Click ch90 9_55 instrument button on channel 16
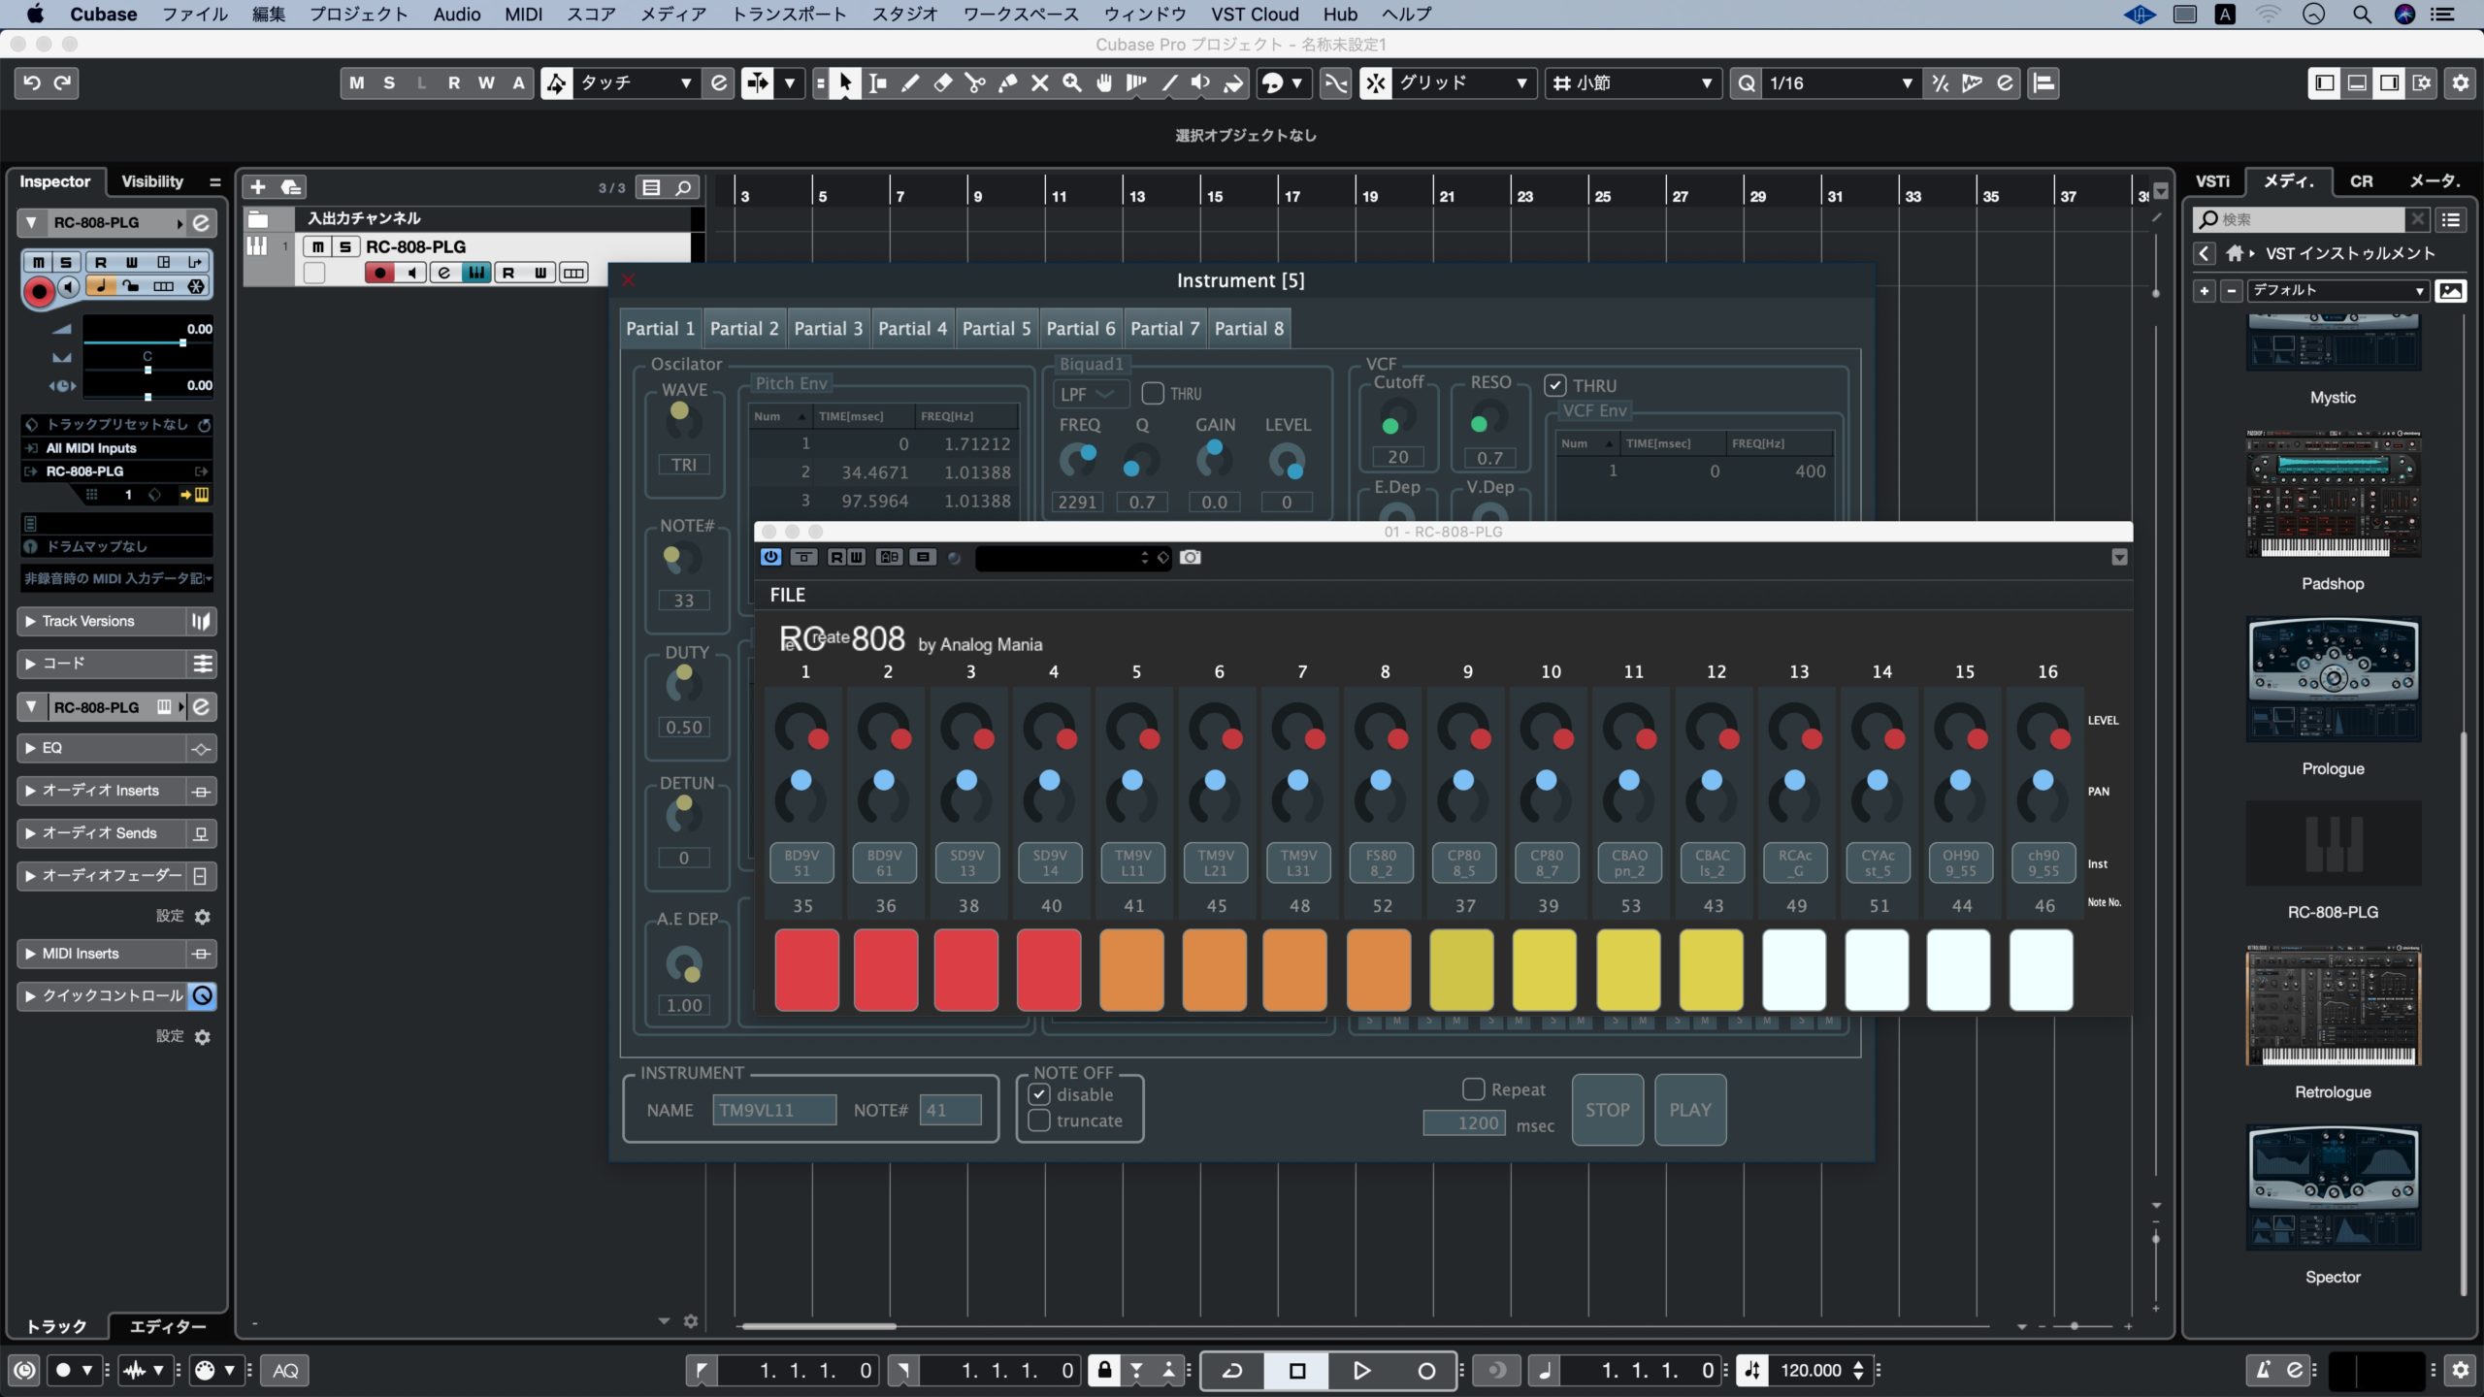The width and height of the screenshot is (2484, 1397). coord(2043,862)
